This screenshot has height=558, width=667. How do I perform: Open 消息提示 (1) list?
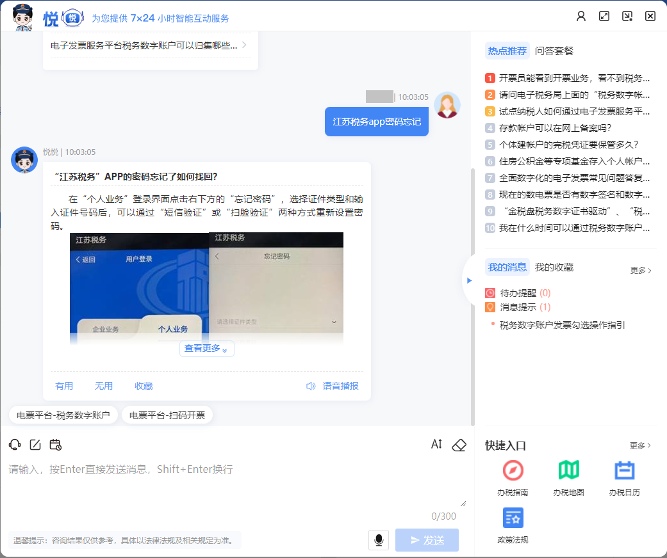click(x=525, y=307)
